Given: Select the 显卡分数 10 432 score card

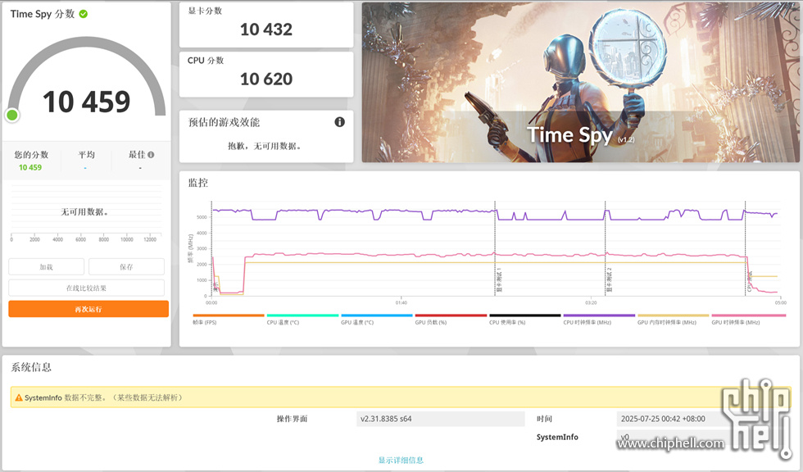Looking at the screenshot, I should (x=266, y=25).
